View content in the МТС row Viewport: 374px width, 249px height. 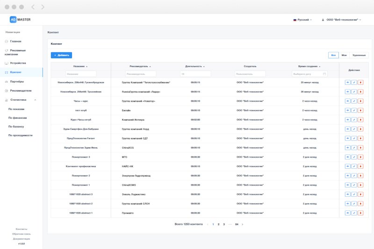click(347, 157)
